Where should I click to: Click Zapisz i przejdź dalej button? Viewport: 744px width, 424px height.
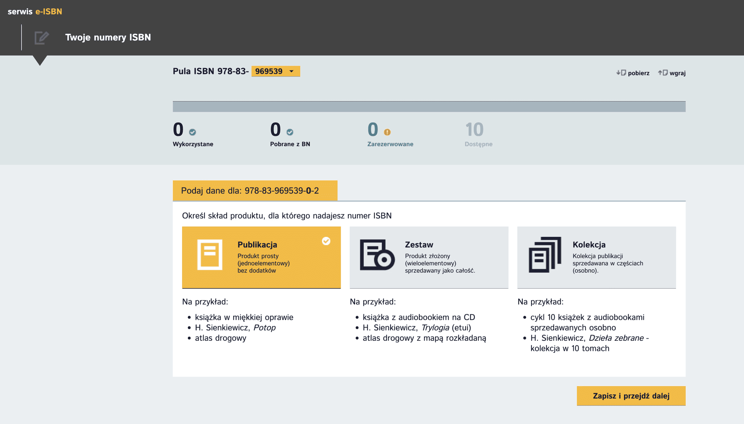(x=631, y=396)
